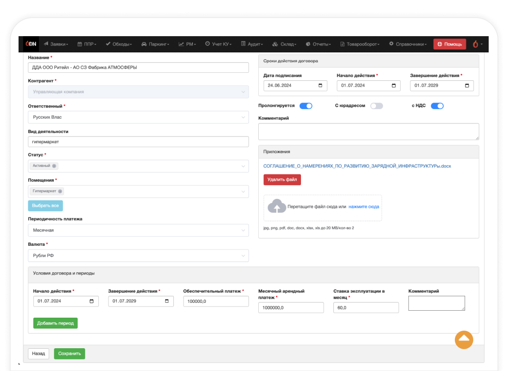Screen dimensions: 510x371
Task: Click the Название input field
Action: pos(138,67)
